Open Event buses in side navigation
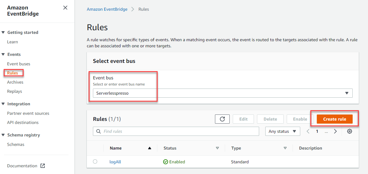The image size is (368, 174). (x=19, y=64)
